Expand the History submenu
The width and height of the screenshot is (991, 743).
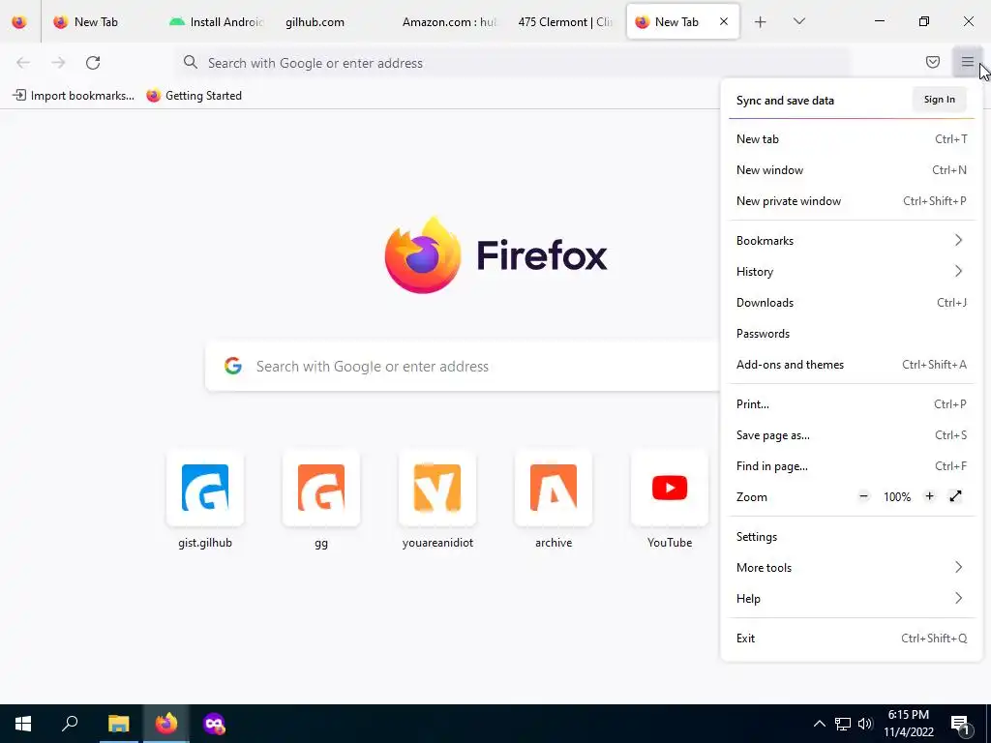852,272
